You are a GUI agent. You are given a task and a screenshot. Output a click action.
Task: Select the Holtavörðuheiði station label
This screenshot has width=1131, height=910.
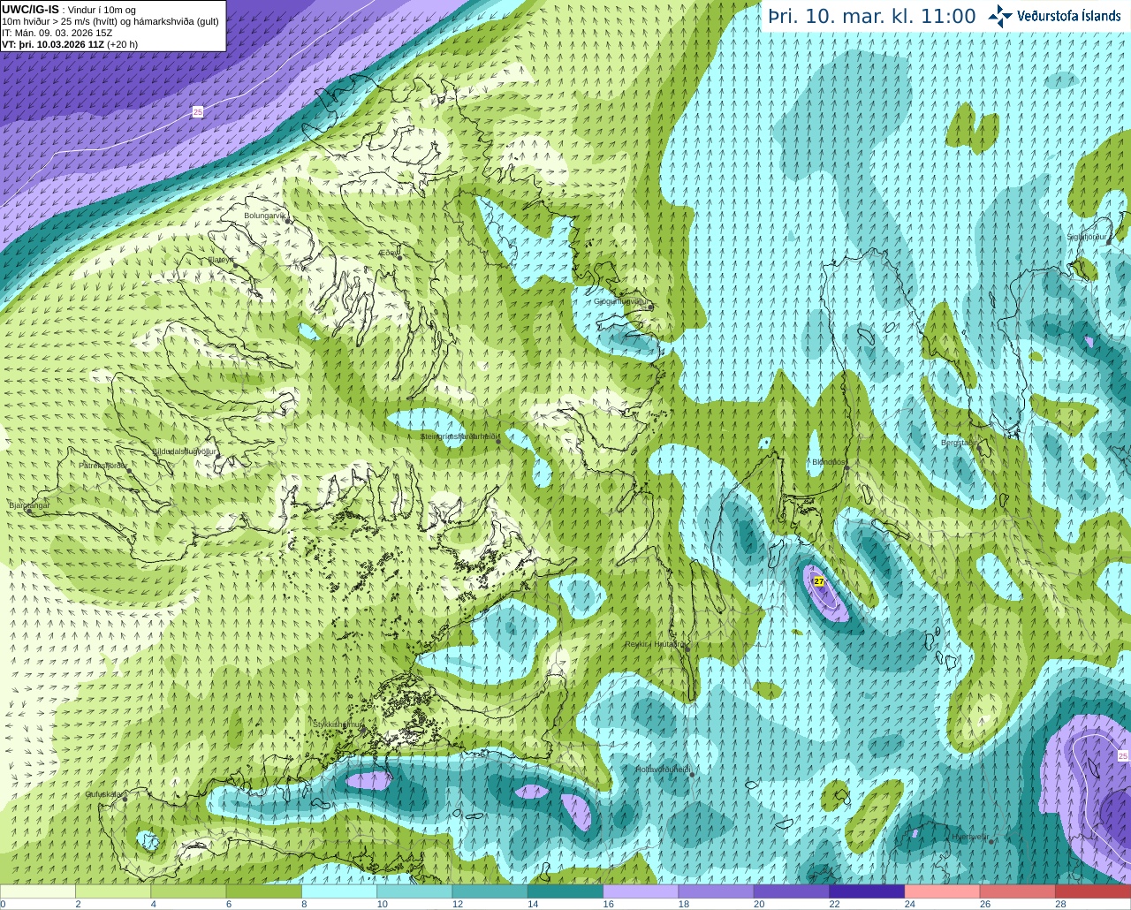point(663,769)
